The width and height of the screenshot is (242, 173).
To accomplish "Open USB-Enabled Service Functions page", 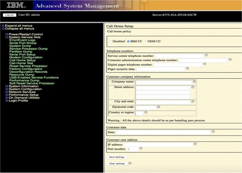I will tap(34, 78).
